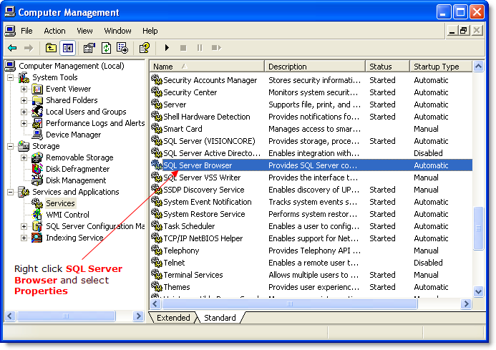Pause the service with the pause button
Screen dimensions: 496x350
point(200,48)
